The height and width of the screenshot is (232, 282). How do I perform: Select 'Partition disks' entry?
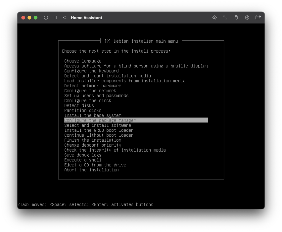[83, 110]
